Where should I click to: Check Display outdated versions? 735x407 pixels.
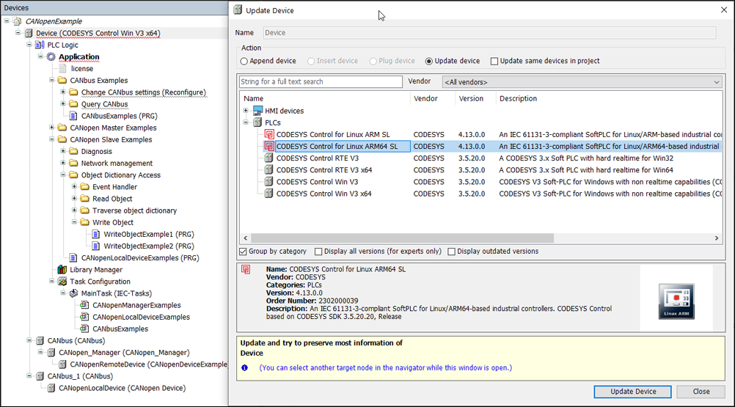[451, 252]
